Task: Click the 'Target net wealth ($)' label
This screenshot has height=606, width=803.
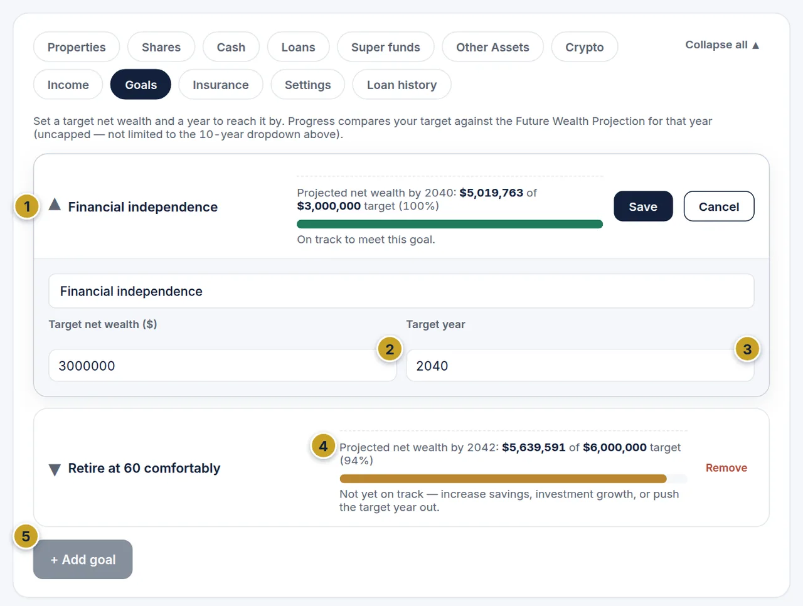Action: click(103, 324)
